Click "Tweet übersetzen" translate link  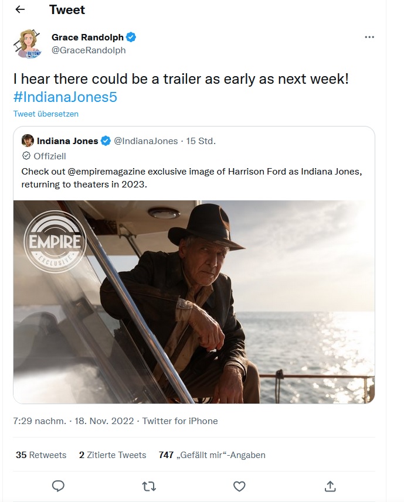point(46,114)
